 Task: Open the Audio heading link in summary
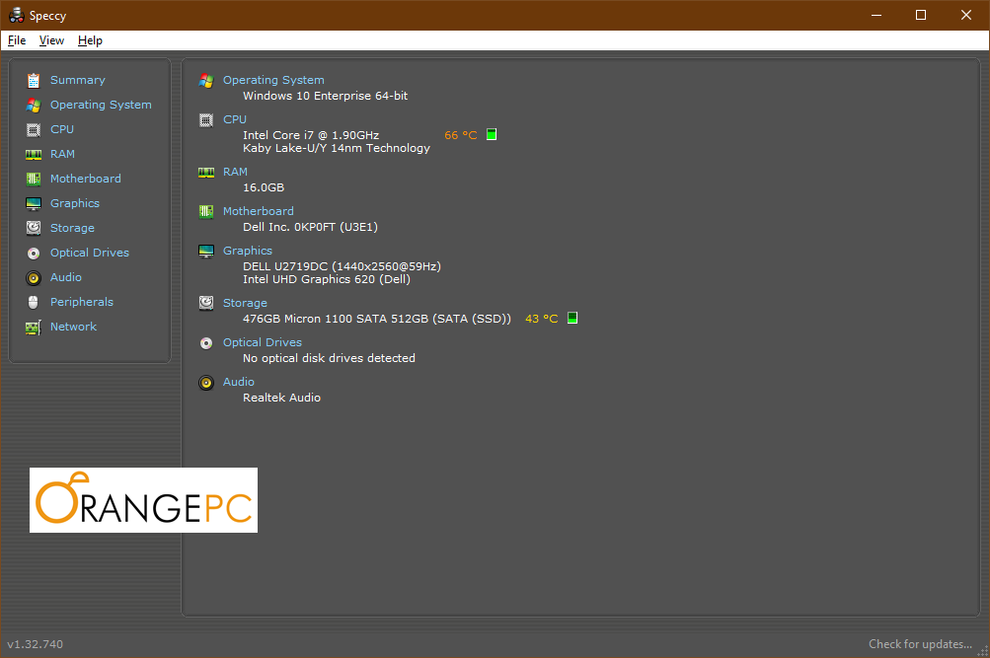[x=238, y=382]
